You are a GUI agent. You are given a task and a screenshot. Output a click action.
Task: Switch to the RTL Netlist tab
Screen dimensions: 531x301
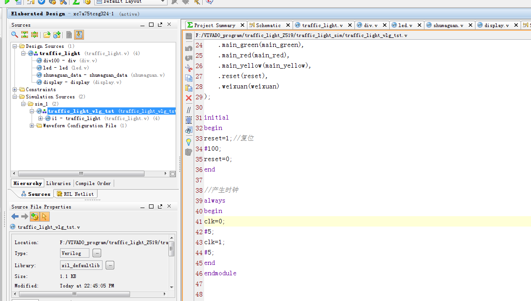(x=75, y=194)
